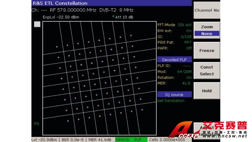Screen dimensions: 252x142
Task: Open the Channel No softkey
Action: pos(207,10)
